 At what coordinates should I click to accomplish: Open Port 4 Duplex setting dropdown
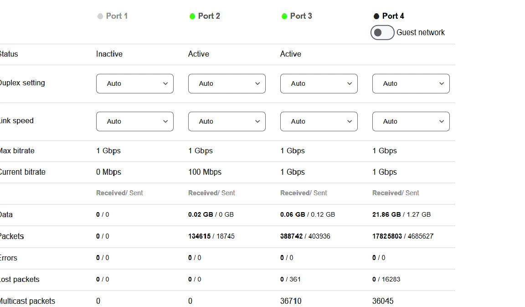pyautogui.click(x=411, y=84)
